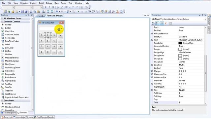Cut selection using the scissors icon

coord(31,12)
